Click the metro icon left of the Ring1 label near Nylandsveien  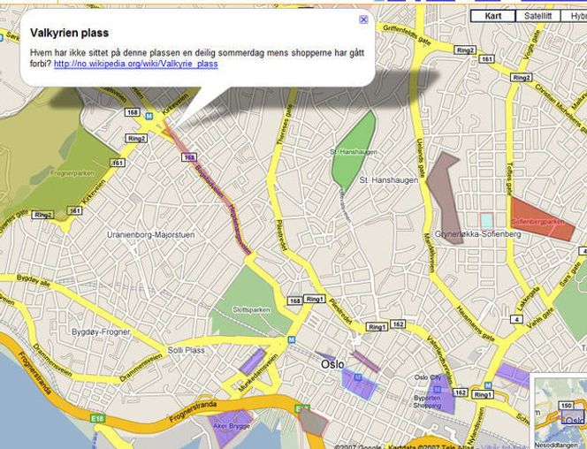pos(487,385)
